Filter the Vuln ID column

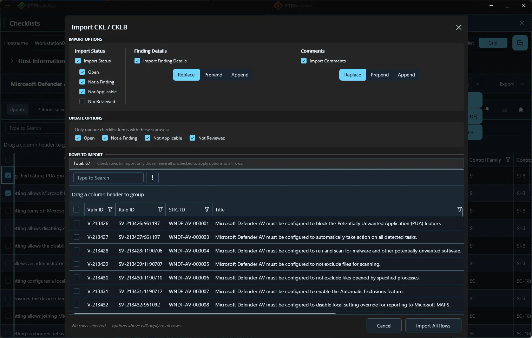(110, 210)
